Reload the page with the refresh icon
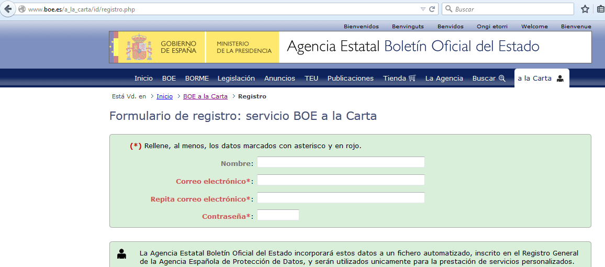The image size is (605, 267). [432, 9]
